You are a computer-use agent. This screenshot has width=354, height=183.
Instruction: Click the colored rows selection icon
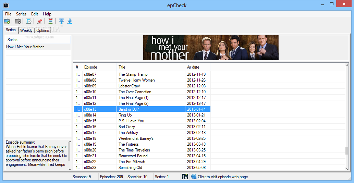[x=51, y=22]
